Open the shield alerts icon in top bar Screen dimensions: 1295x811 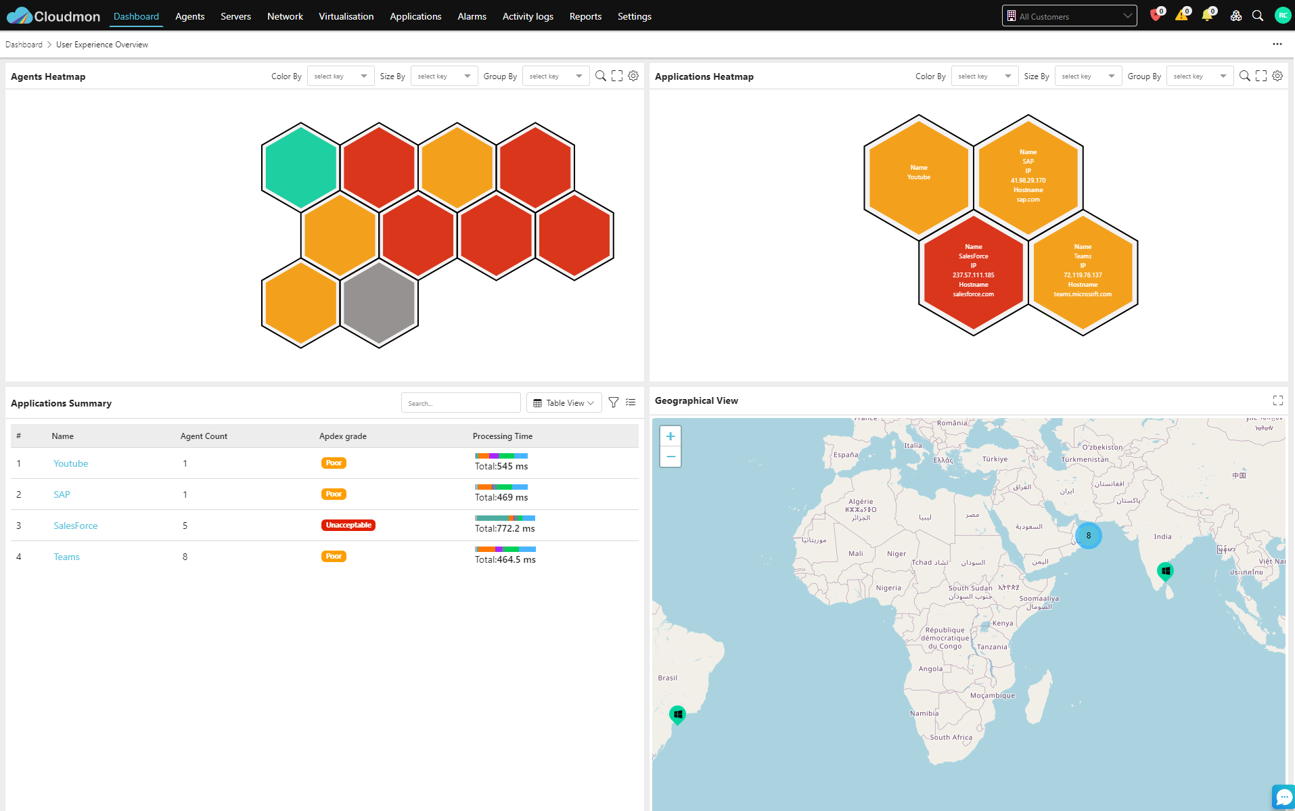click(1156, 16)
